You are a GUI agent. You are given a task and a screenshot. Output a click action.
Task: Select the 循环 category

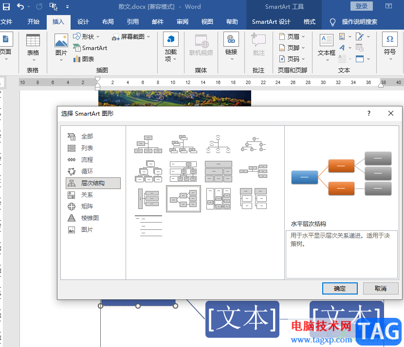(x=93, y=172)
